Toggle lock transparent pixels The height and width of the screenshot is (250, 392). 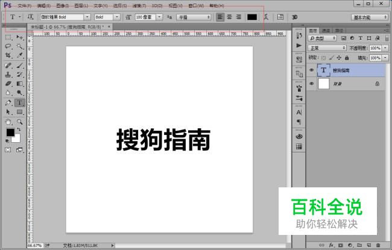(323, 58)
